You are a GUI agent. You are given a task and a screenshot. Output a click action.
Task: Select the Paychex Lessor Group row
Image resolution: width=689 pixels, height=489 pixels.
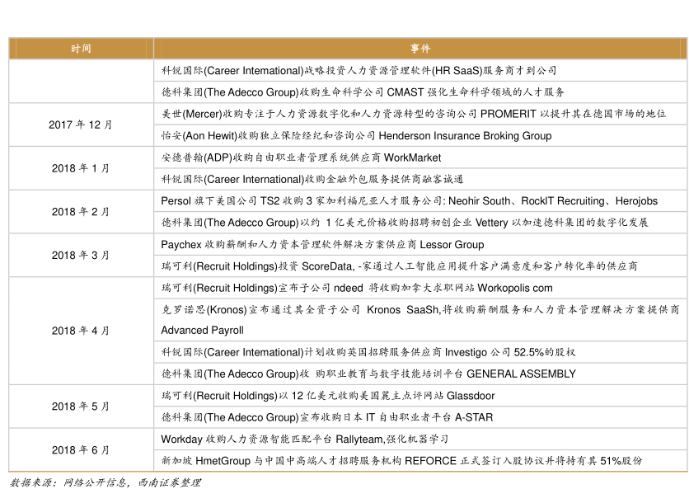tap(322, 245)
